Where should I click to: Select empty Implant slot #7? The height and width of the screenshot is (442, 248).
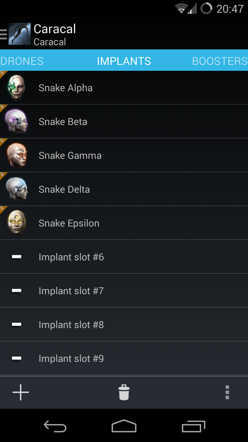124,291
